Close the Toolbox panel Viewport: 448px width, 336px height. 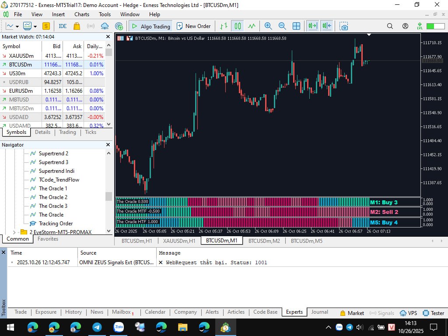coord(3,252)
